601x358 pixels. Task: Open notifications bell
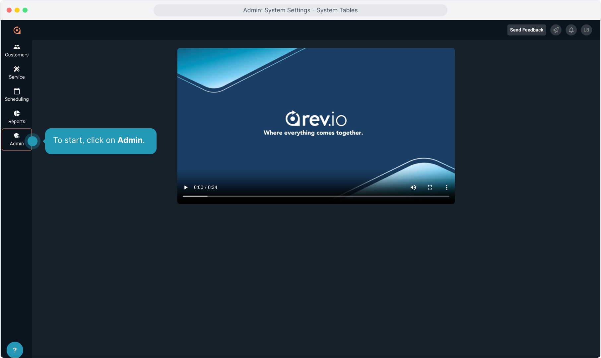(x=571, y=30)
